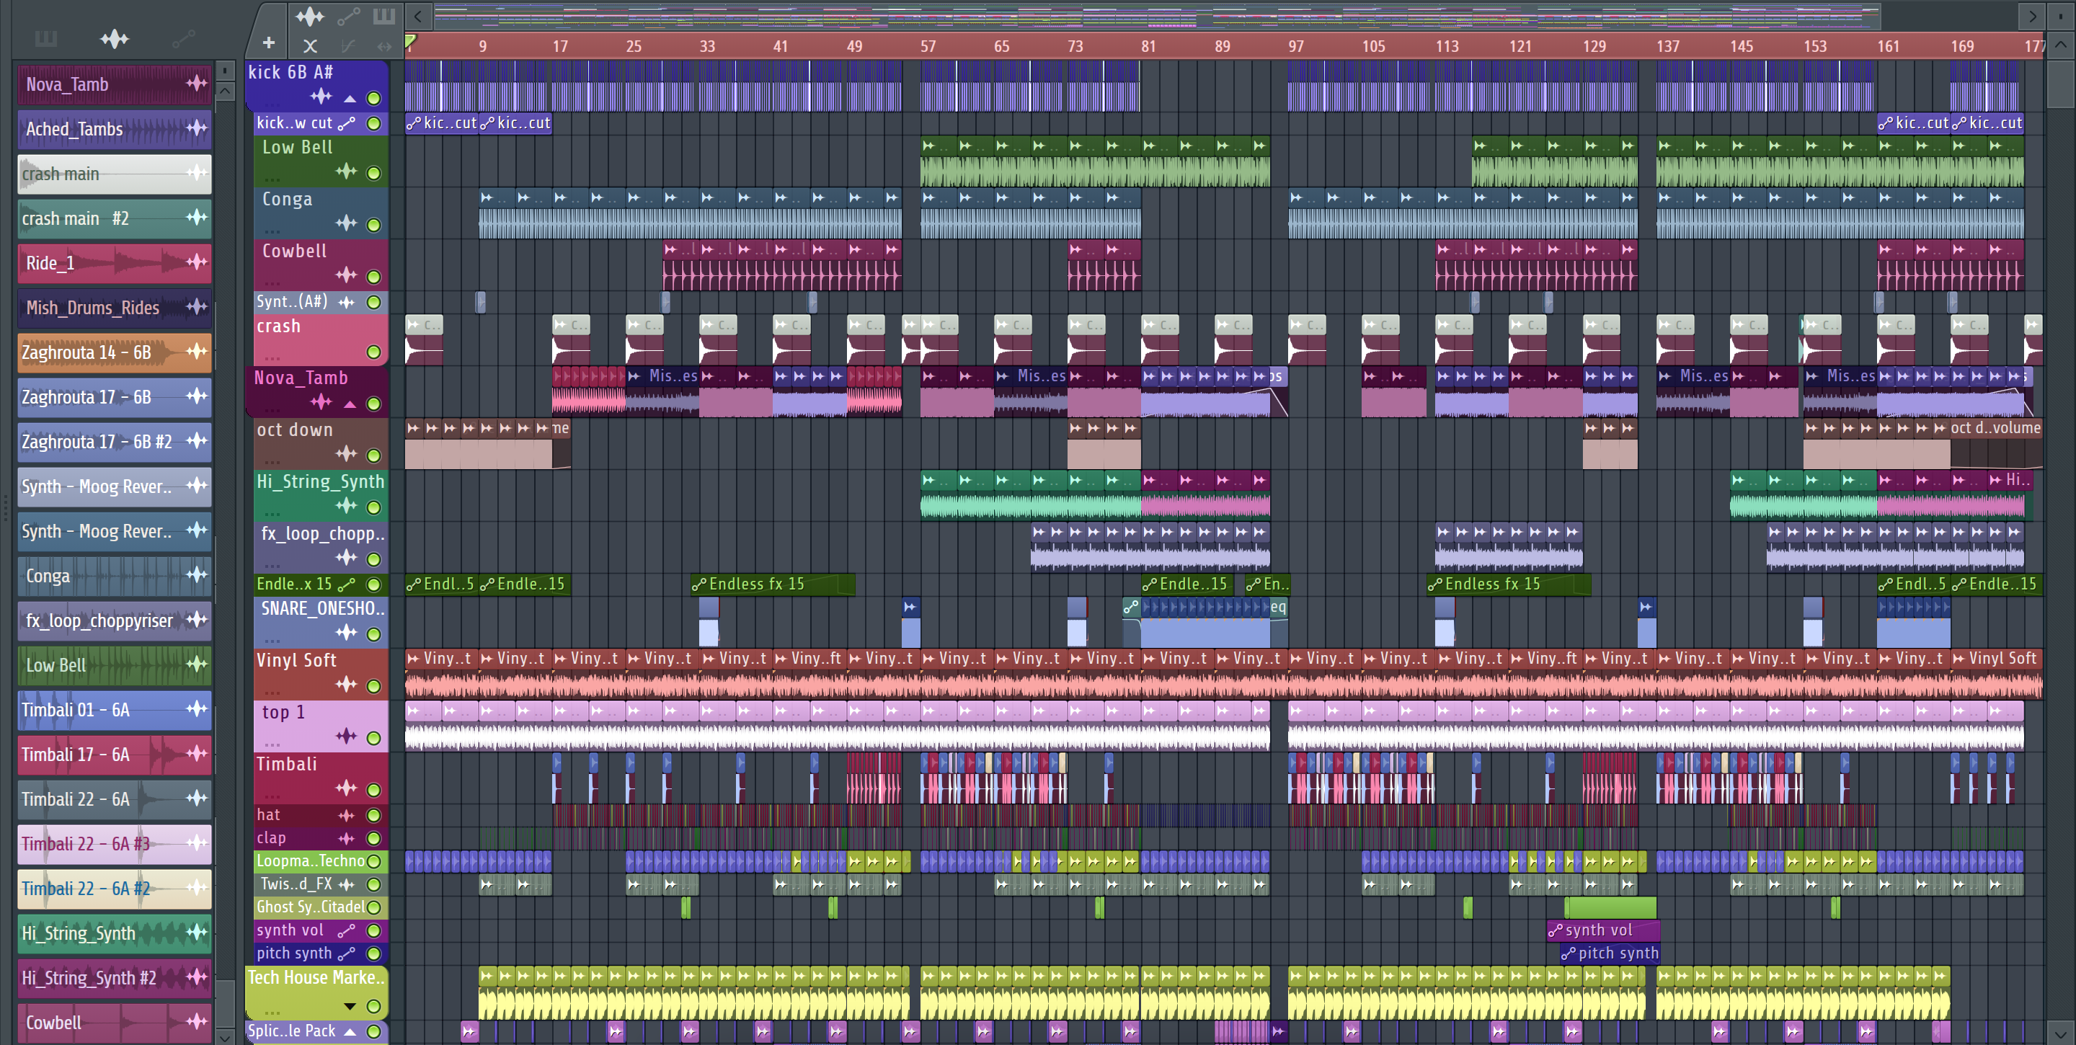The height and width of the screenshot is (1045, 2076).
Task: Mute the hat track
Action: pyautogui.click(x=374, y=815)
